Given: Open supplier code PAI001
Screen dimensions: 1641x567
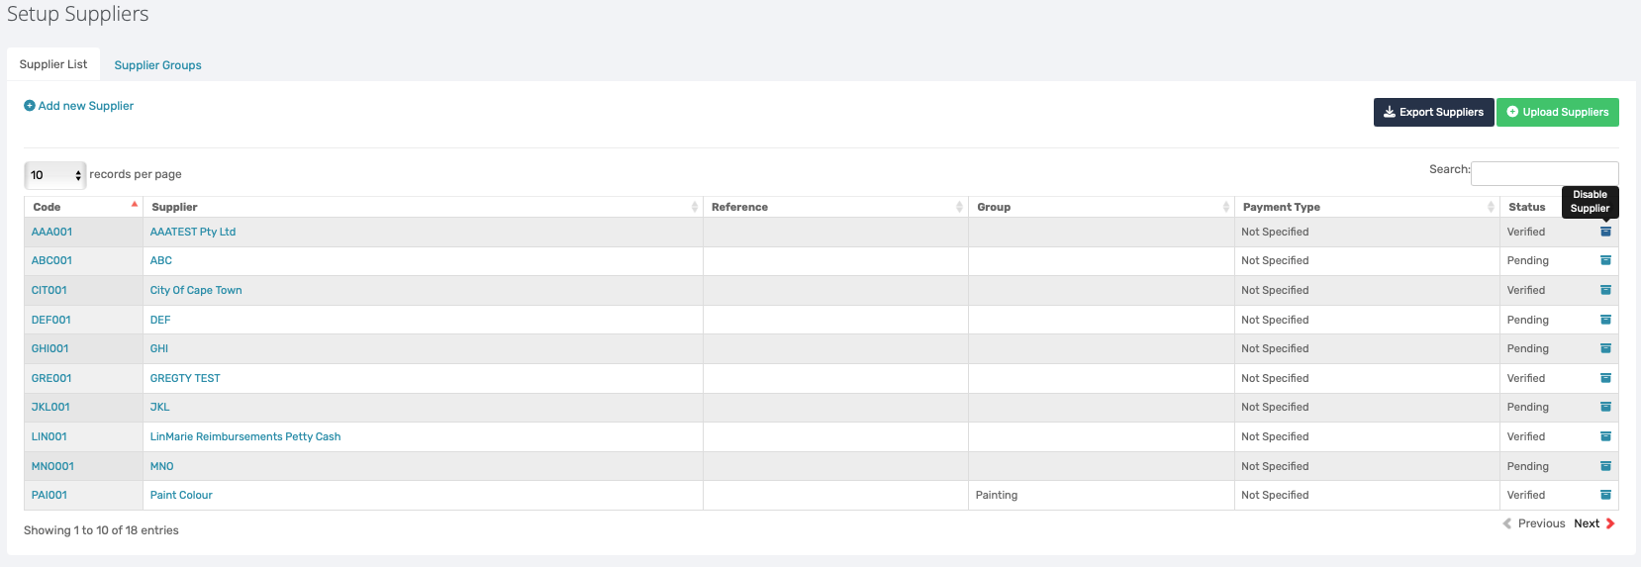Looking at the screenshot, I should 49,495.
